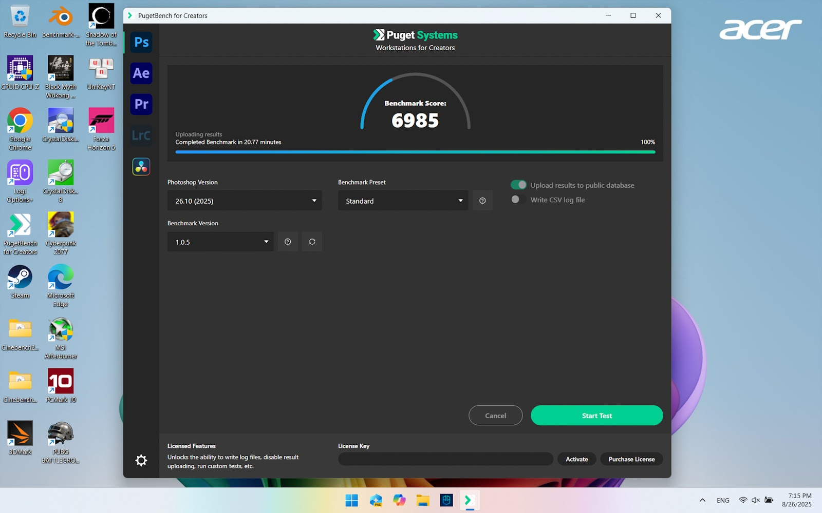
Task: Select the DaVinci Resolve benchmark icon
Action: coord(141,167)
